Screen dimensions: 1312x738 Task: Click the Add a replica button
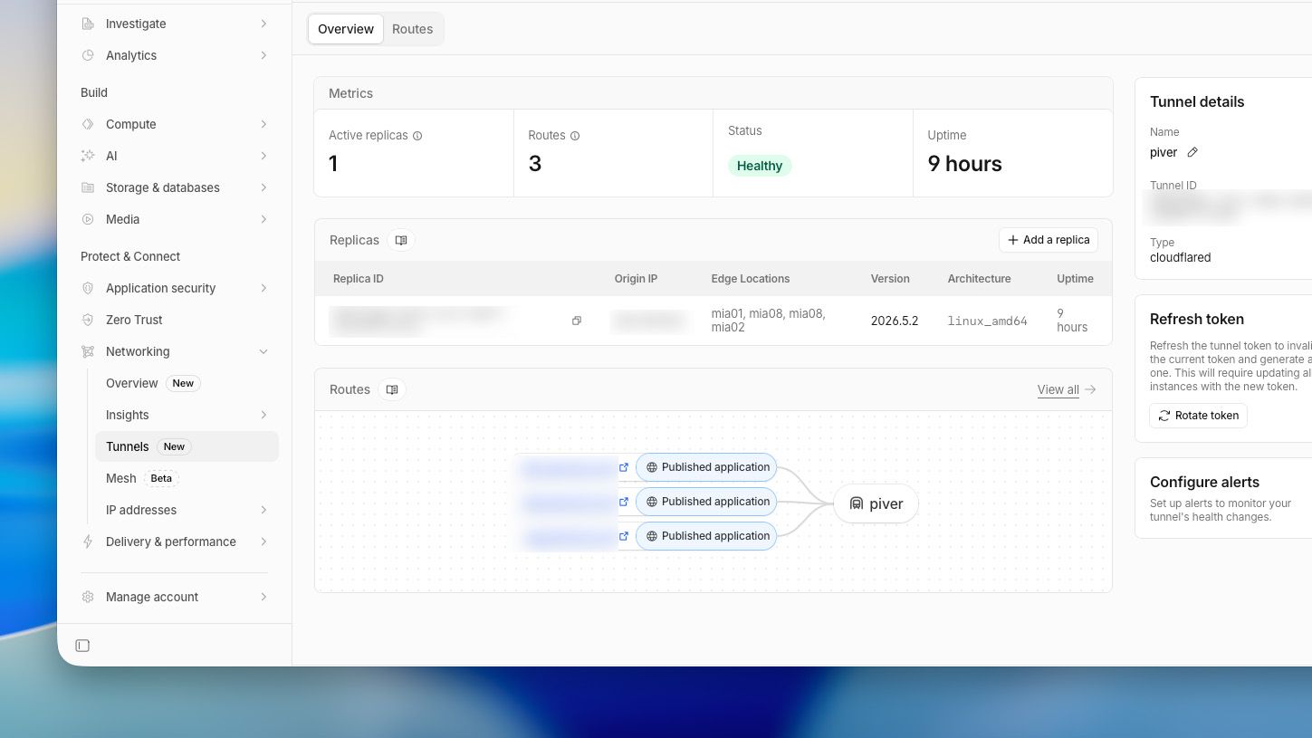pos(1049,240)
